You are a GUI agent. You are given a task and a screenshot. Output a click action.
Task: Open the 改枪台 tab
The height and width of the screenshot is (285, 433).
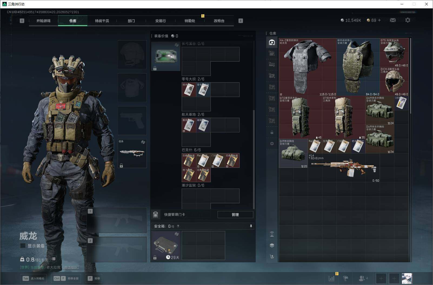click(x=219, y=21)
